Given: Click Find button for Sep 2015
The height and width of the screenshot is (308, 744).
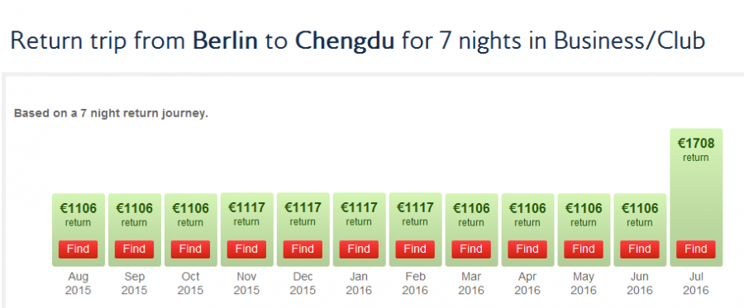Looking at the screenshot, I should tap(134, 249).
